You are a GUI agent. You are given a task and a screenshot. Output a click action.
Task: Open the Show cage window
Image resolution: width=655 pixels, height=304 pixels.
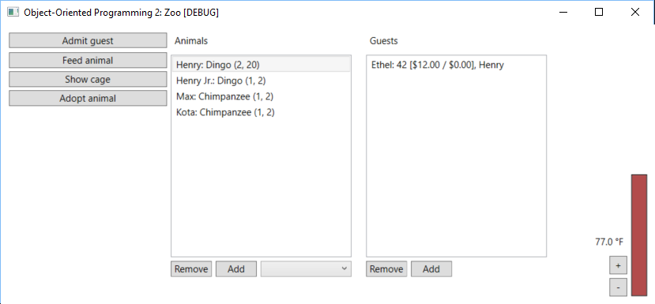(x=88, y=79)
